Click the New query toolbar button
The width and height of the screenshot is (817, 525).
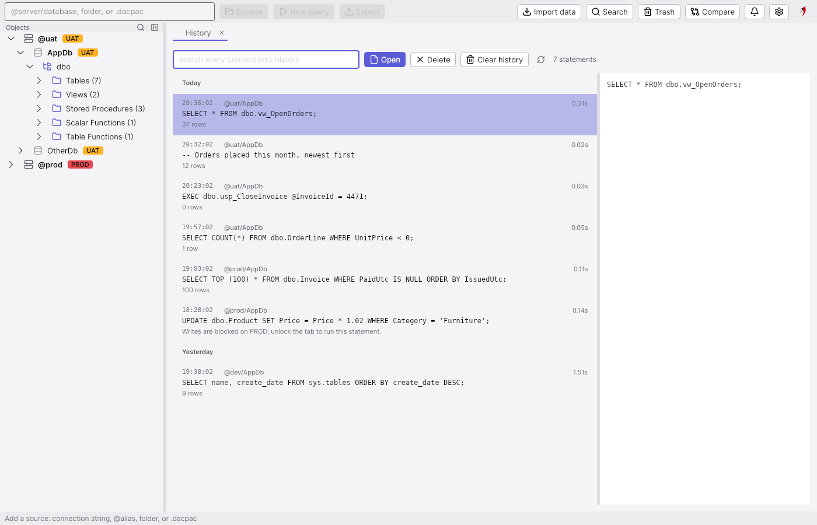(x=303, y=12)
